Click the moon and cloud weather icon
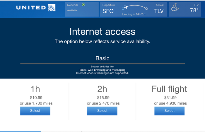 coord(175,7)
